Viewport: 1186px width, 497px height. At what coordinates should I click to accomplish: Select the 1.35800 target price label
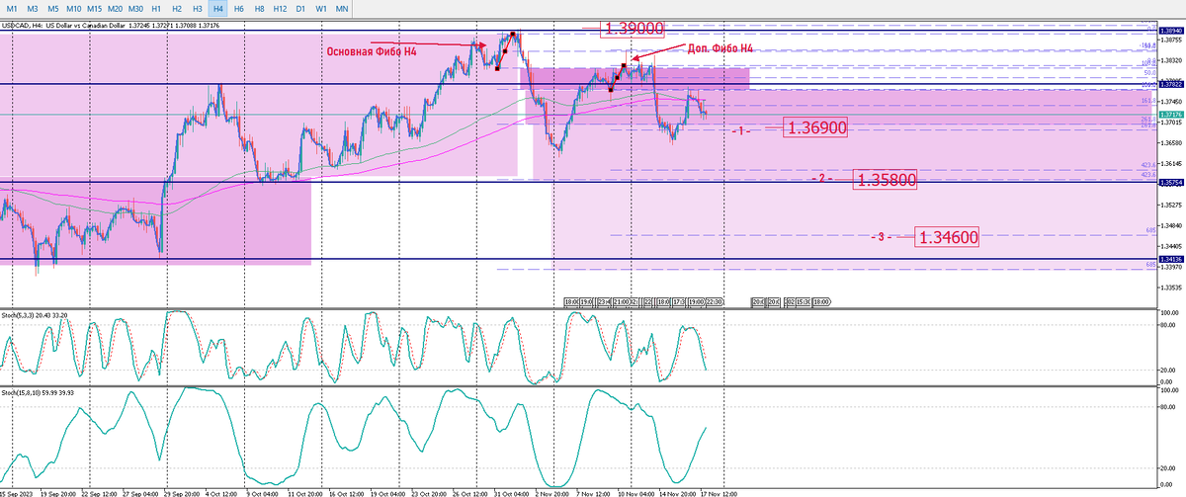886,180
